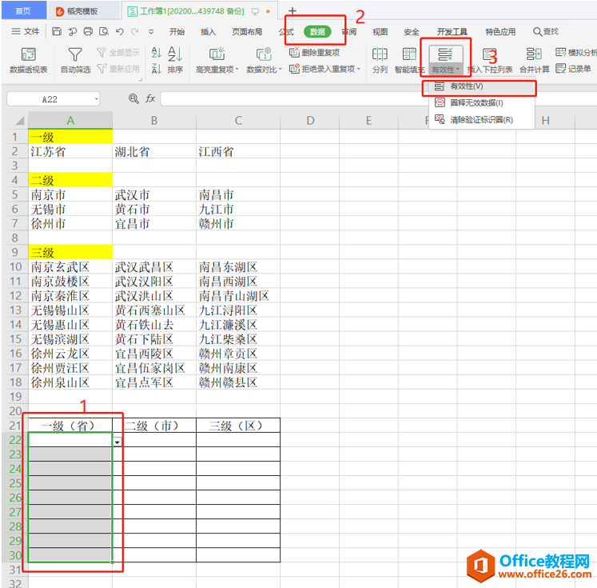Click the Print icon in quick toolbar
The image size is (597, 588).
[x=88, y=32]
